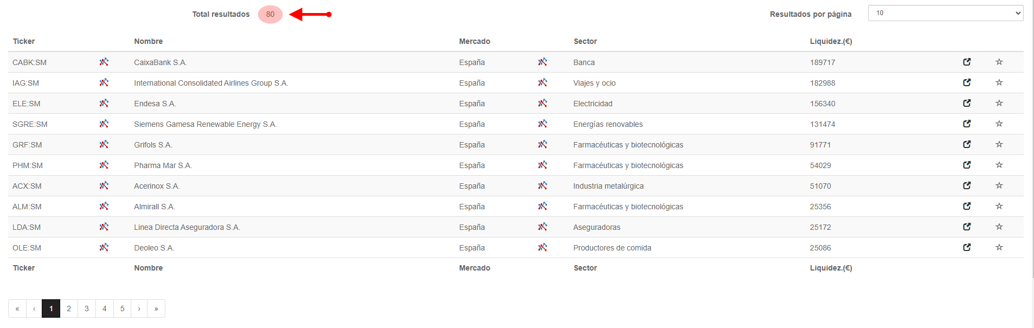
Task: Star IAG:SM as a favorite
Action: click(x=999, y=82)
